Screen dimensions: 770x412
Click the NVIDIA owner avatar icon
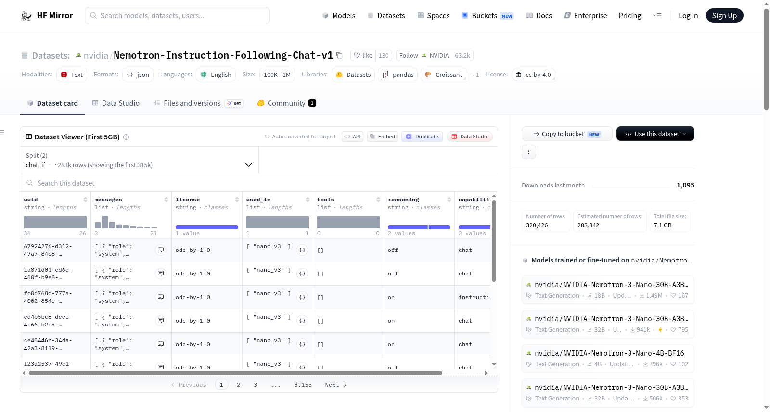pos(78,56)
